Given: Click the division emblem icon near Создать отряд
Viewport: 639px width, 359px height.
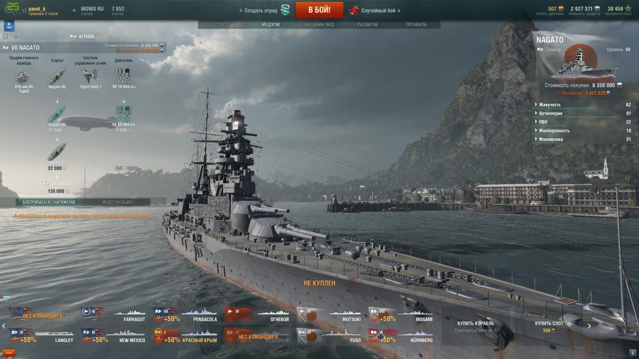Looking at the screenshot, I should pos(286,10).
